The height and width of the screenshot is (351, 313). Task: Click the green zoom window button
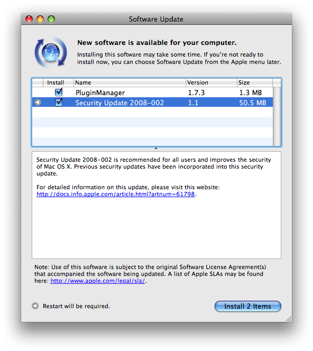coord(51,19)
